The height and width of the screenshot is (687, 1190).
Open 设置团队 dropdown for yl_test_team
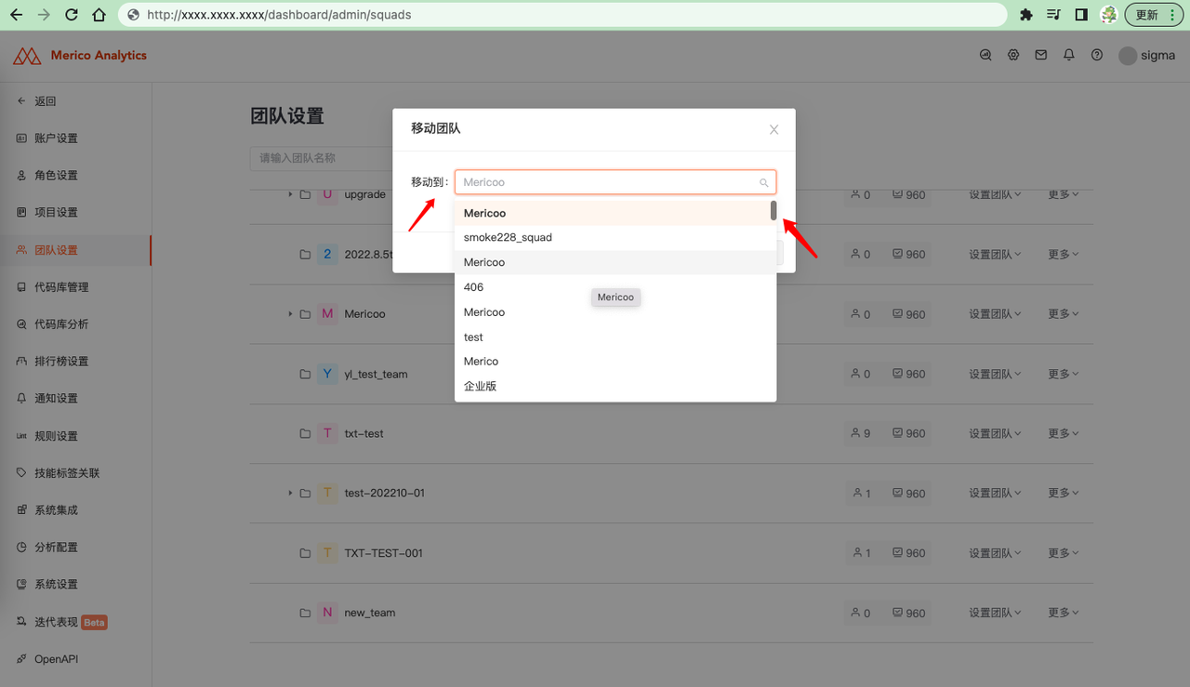tap(995, 374)
